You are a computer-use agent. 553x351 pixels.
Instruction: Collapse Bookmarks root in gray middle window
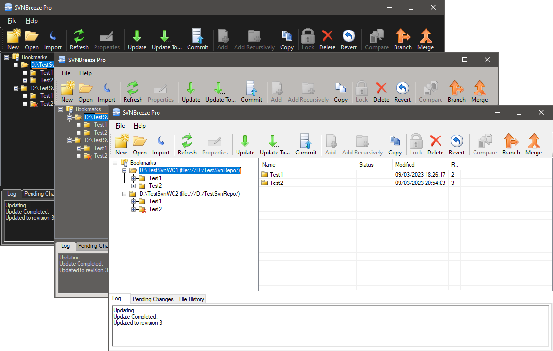(x=60, y=109)
